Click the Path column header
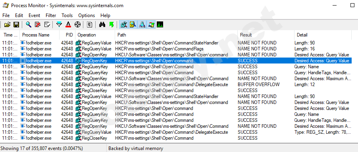 [176, 35]
